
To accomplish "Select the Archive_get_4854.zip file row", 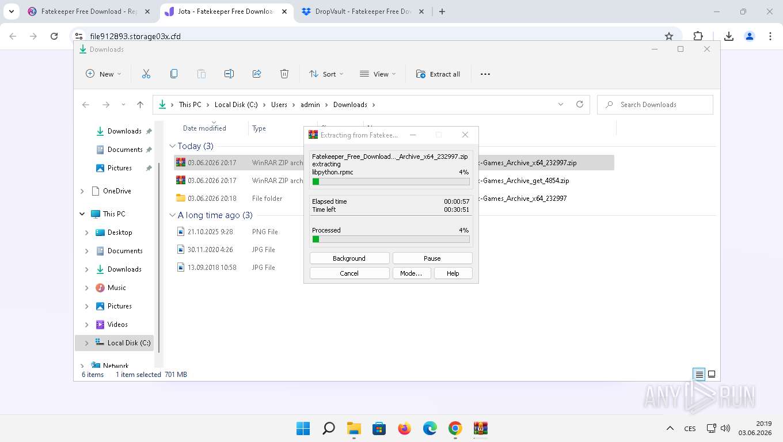I will tap(394, 181).
